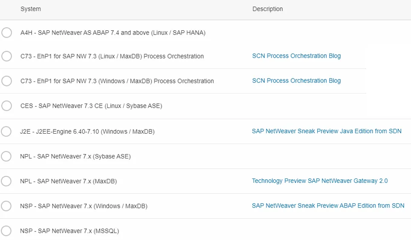Click the Description column header
This screenshot has height=240, width=411.
pos(267,9)
